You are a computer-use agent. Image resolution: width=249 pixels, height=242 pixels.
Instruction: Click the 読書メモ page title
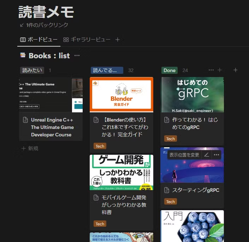[x=46, y=12]
